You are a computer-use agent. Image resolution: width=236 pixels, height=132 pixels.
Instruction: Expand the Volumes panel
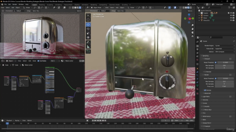click(205, 100)
